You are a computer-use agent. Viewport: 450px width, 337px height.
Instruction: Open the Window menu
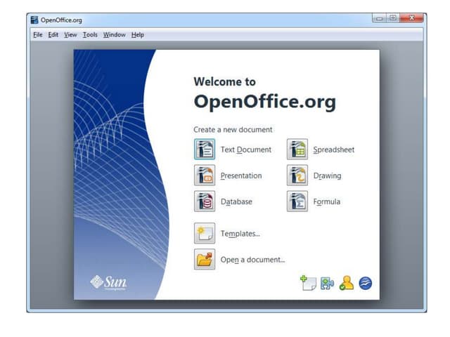pos(115,34)
